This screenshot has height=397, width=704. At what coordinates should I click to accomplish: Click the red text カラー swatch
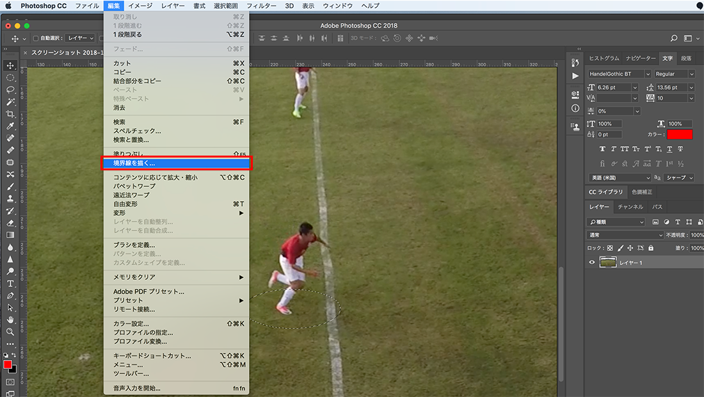tap(679, 134)
